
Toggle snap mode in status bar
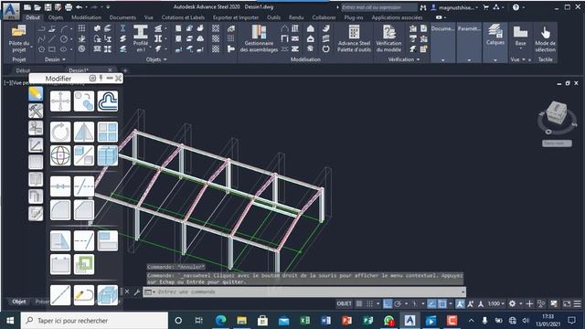point(369,303)
